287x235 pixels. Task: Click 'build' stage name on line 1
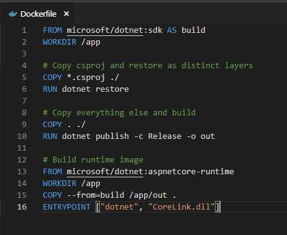click(193, 30)
